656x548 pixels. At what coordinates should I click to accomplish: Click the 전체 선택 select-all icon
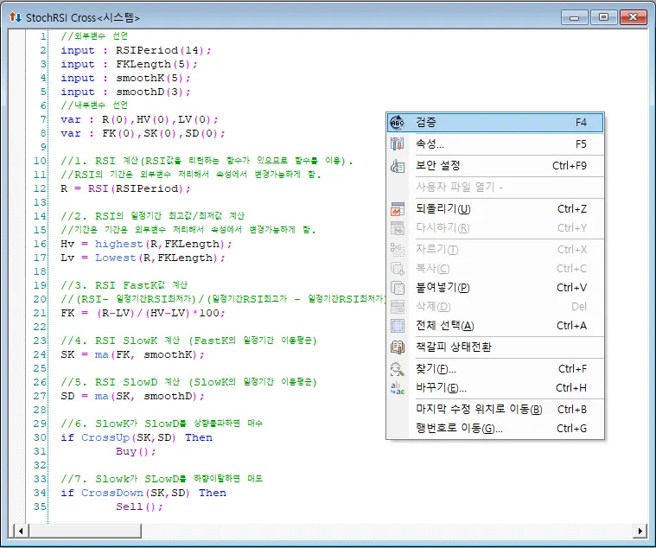pyautogui.click(x=397, y=326)
